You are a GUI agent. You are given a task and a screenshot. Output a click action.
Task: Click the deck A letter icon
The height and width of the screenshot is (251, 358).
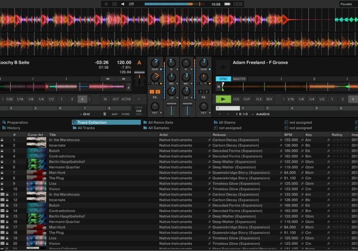pos(139,63)
